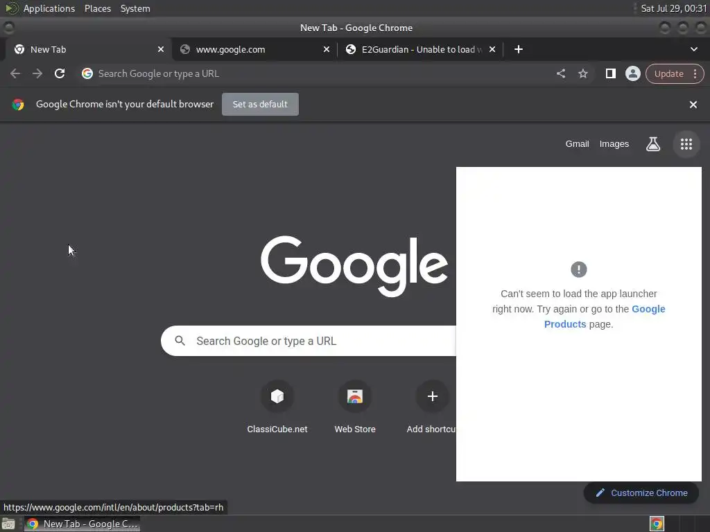The width and height of the screenshot is (710, 532).
Task: Click the search magnifier icon
Action: 180,341
